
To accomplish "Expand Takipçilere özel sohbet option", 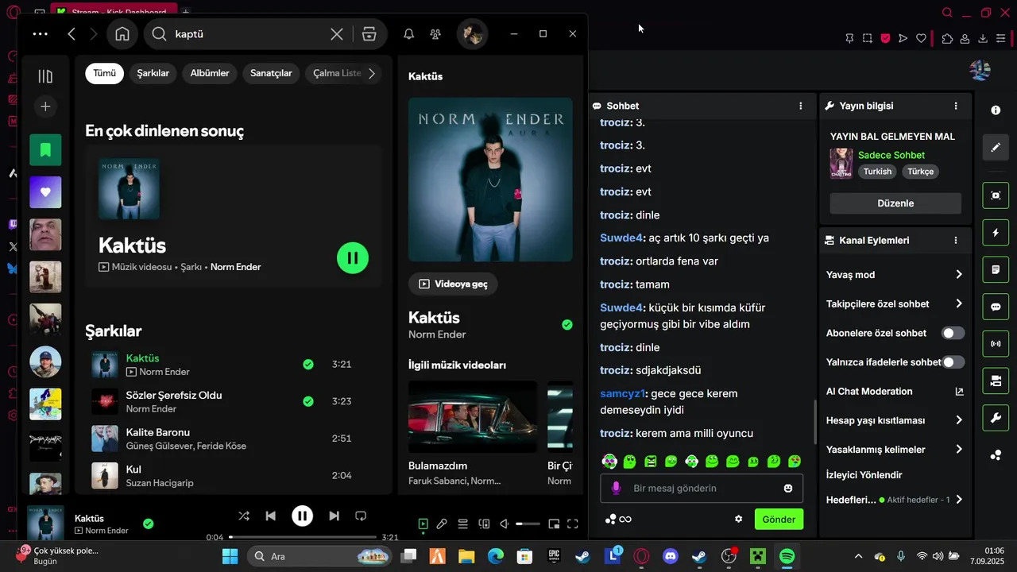I will [x=895, y=303].
